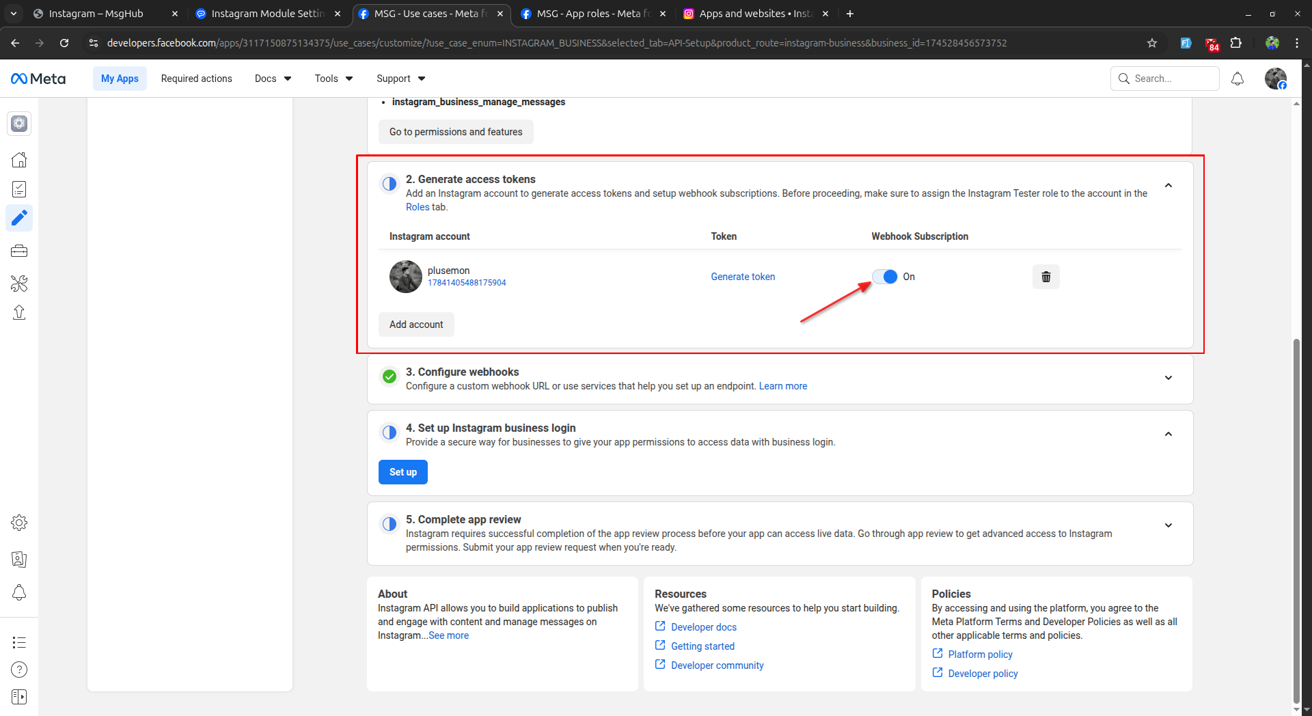Viewport: 1312px width, 716px height.
Task: Open the Home icon in the left sidebar
Action: (x=19, y=159)
